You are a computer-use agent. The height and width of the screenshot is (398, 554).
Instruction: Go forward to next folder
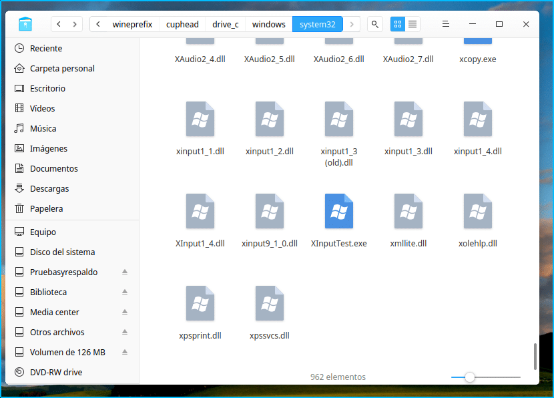click(75, 24)
